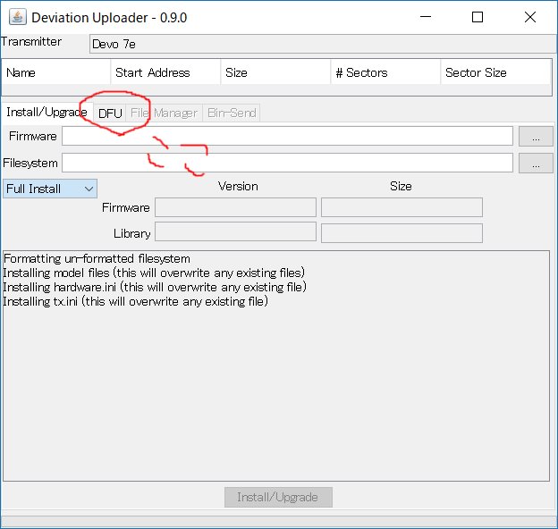Image resolution: width=558 pixels, height=529 pixels.
Task: Open the Full Install dropdown
Action: (x=50, y=189)
